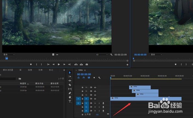Select the Razor tool
Image resolution: width=193 pixels, height=118 pixels.
(70, 85)
